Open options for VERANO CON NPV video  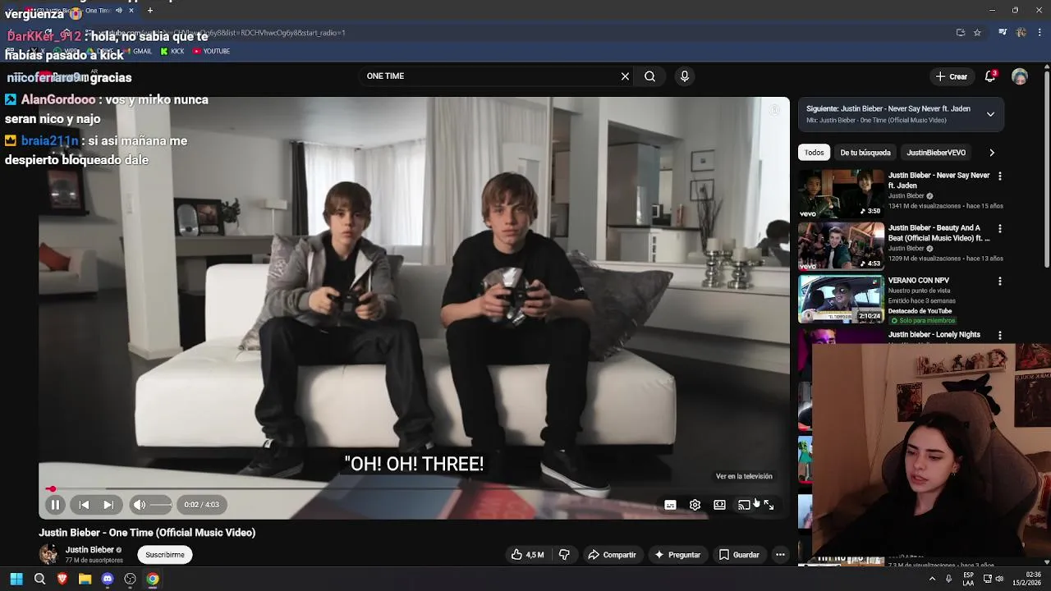click(x=999, y=282)
